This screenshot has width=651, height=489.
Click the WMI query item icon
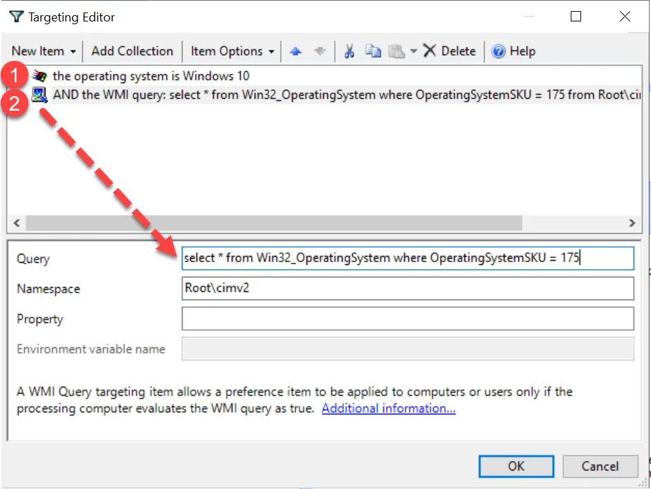click(39, 95)
